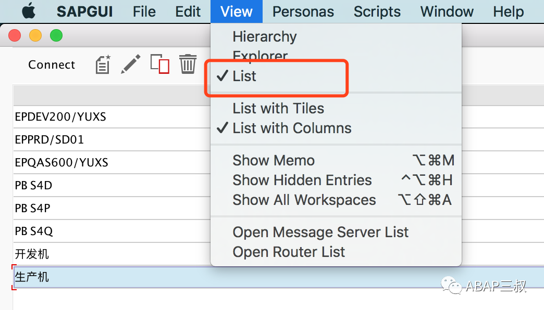
Task: Open the Apple menu
Action: 29,11
